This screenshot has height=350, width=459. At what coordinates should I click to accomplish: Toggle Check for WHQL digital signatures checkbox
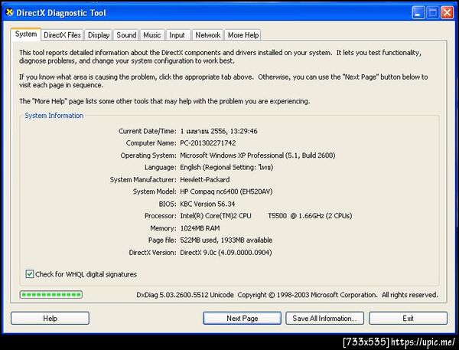coord(30,274)
